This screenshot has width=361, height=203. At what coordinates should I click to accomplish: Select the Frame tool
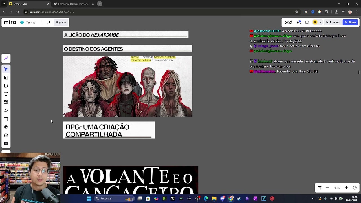[6, 119]
